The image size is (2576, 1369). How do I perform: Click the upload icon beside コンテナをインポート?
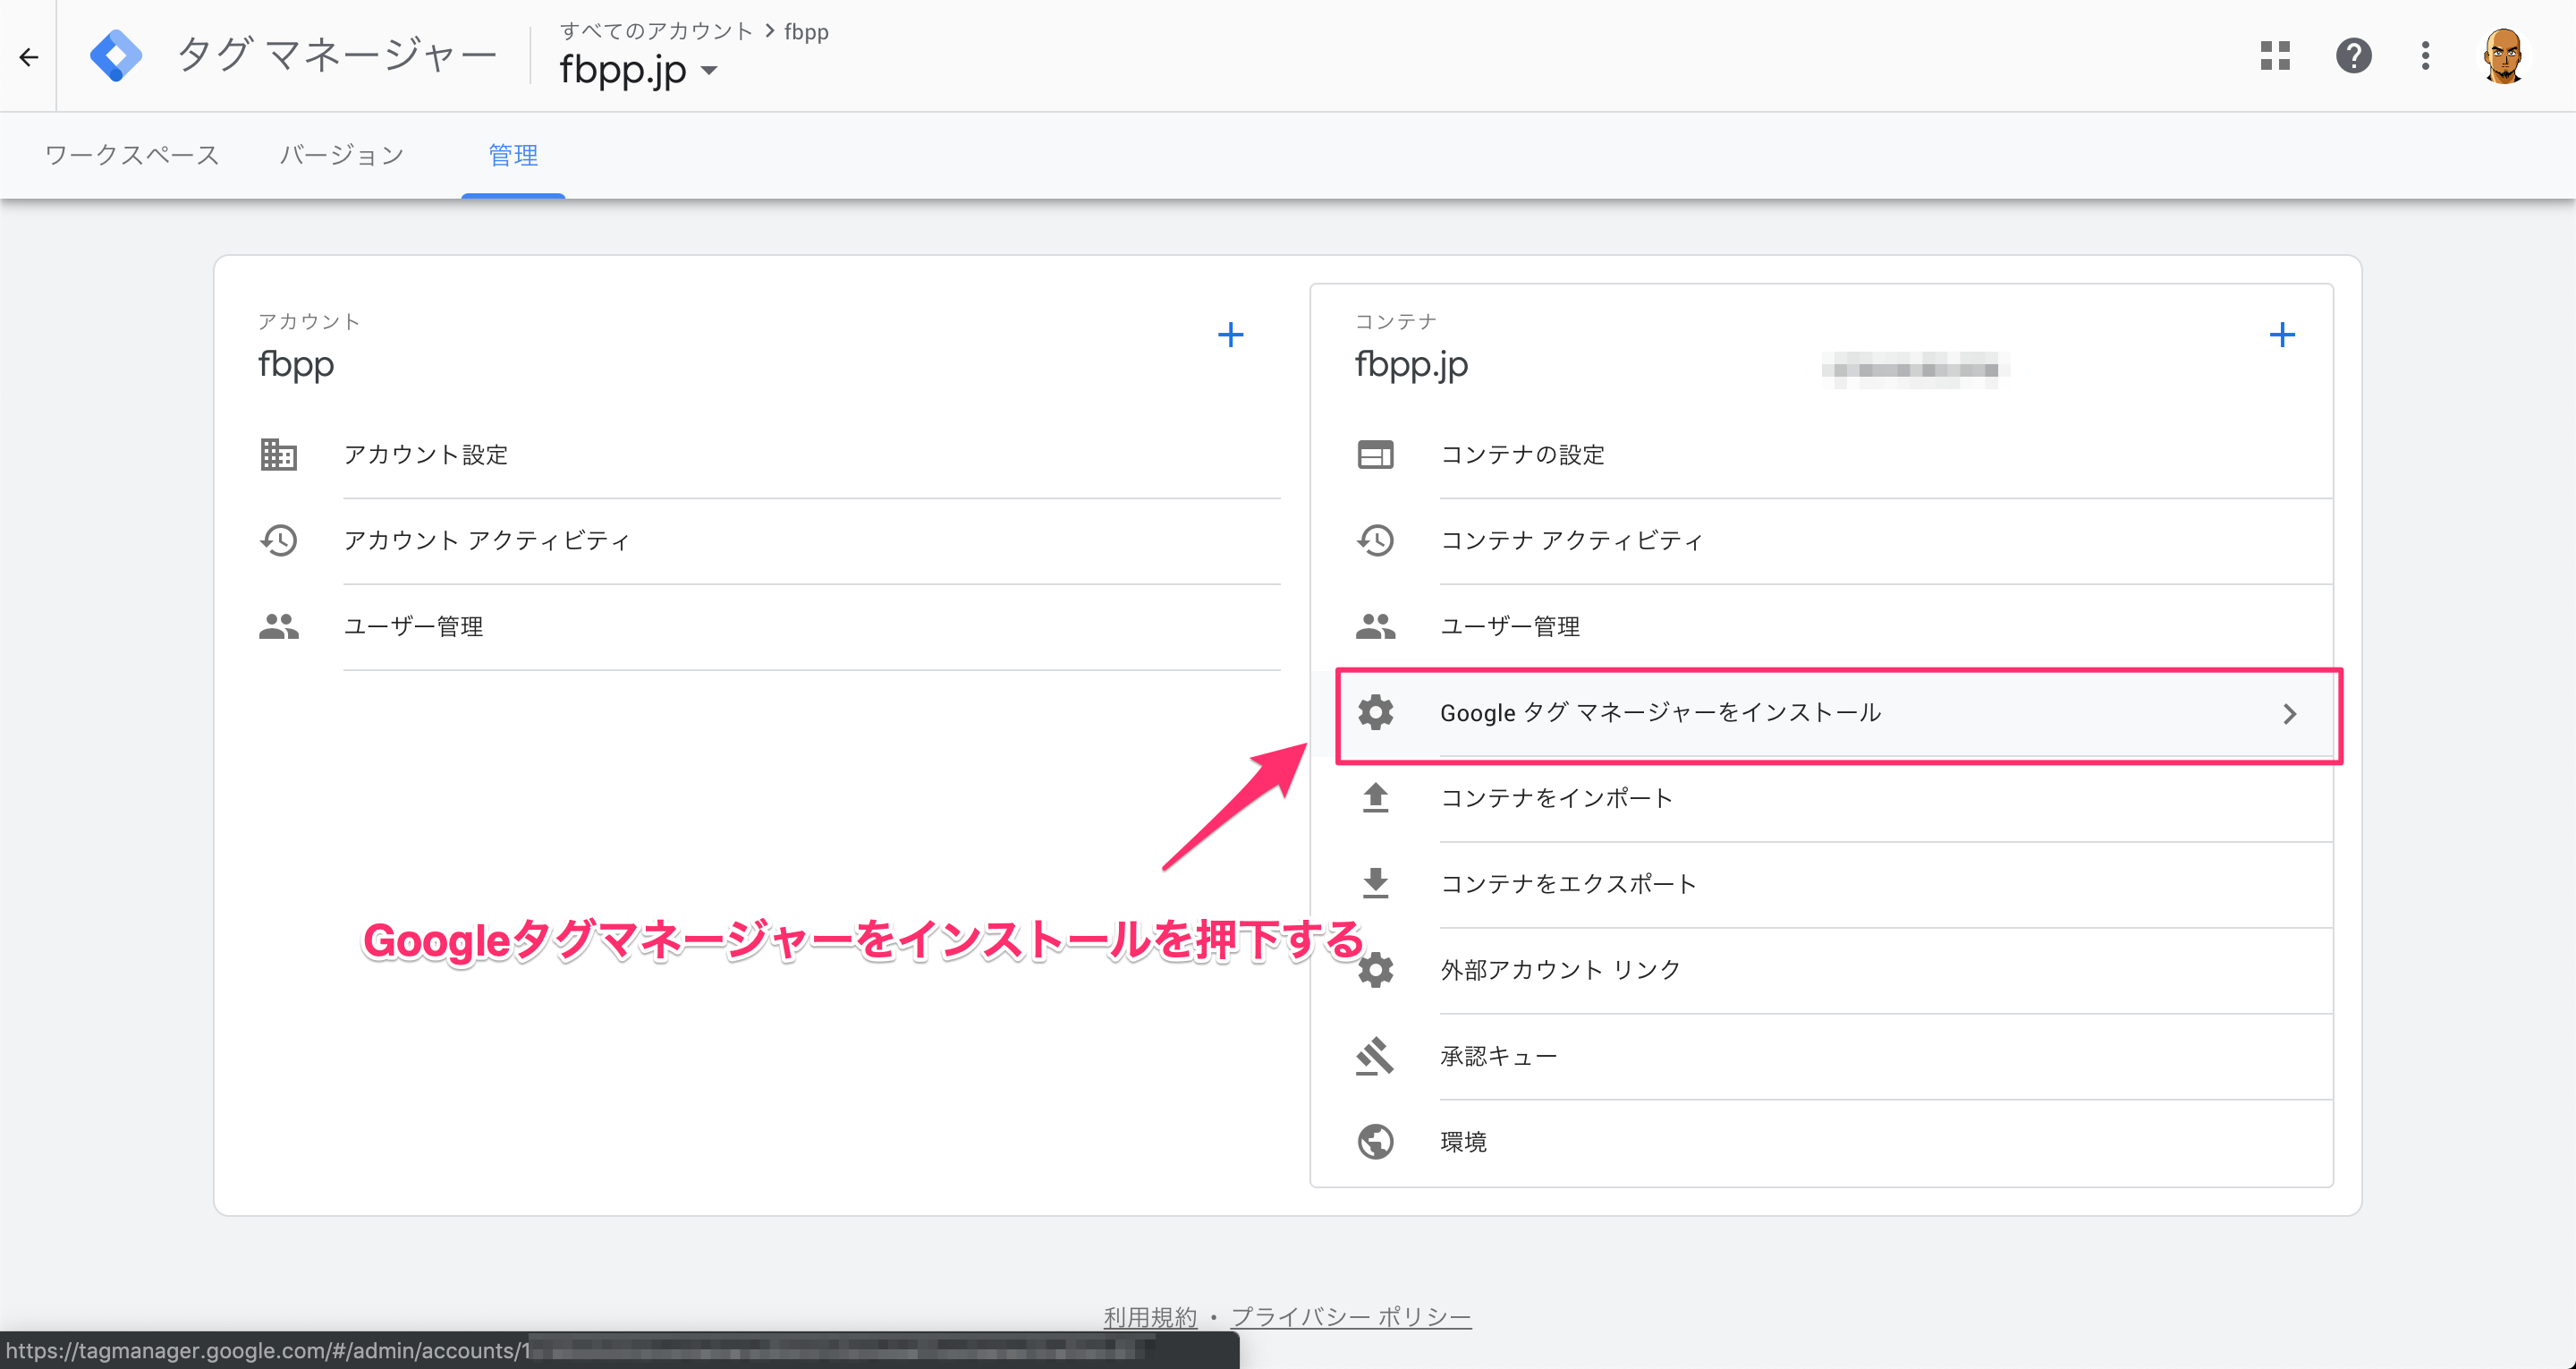pyautogui.click(x=1375, y=797)
